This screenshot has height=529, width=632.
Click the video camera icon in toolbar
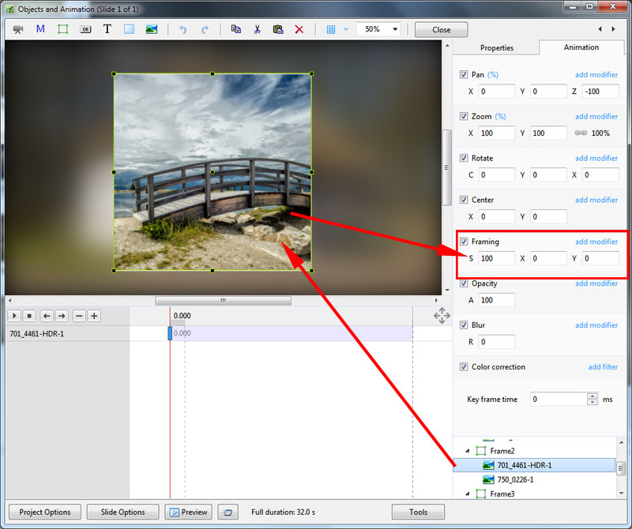18,29
